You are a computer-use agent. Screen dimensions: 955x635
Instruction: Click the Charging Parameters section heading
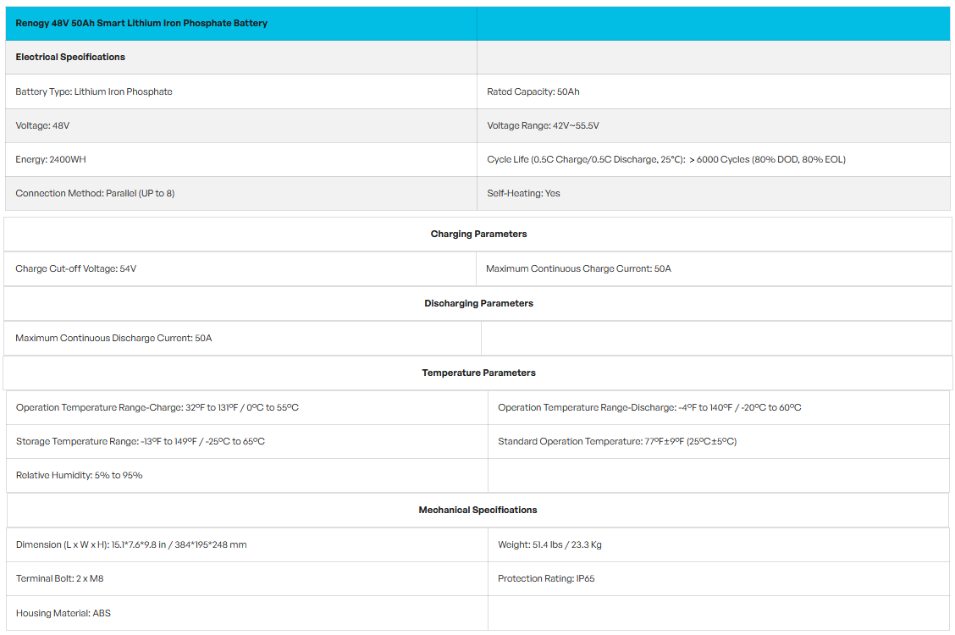tap(478, 235)
